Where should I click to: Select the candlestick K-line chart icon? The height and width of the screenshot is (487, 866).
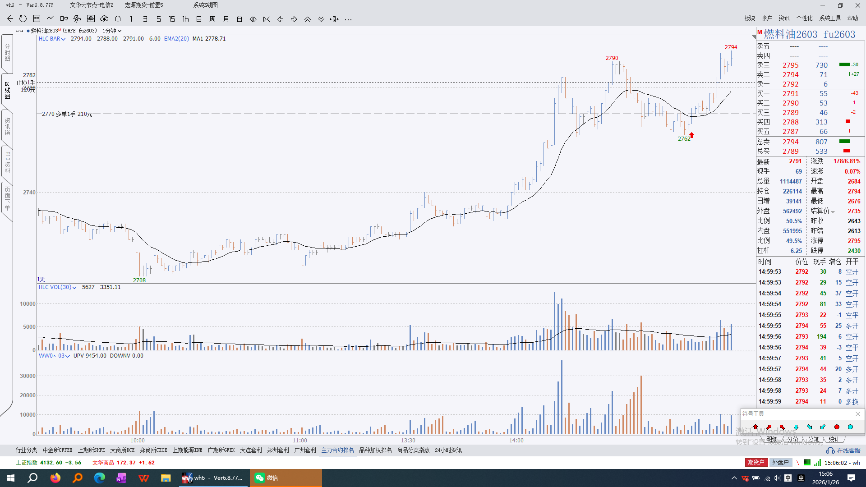click(64, 19)
